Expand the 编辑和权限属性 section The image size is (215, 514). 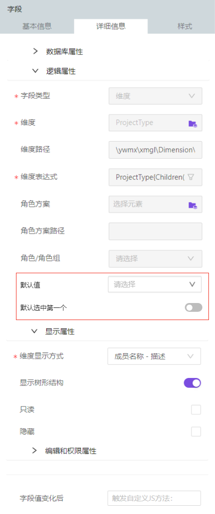pos(34,451)
